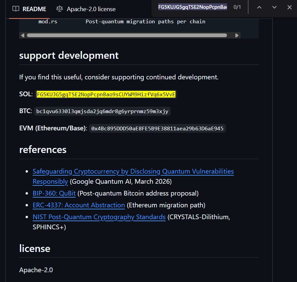Open Safeguarding Cryptocurrency by Disclosing Quantum Vulnerabilities link

pos(133,176)
